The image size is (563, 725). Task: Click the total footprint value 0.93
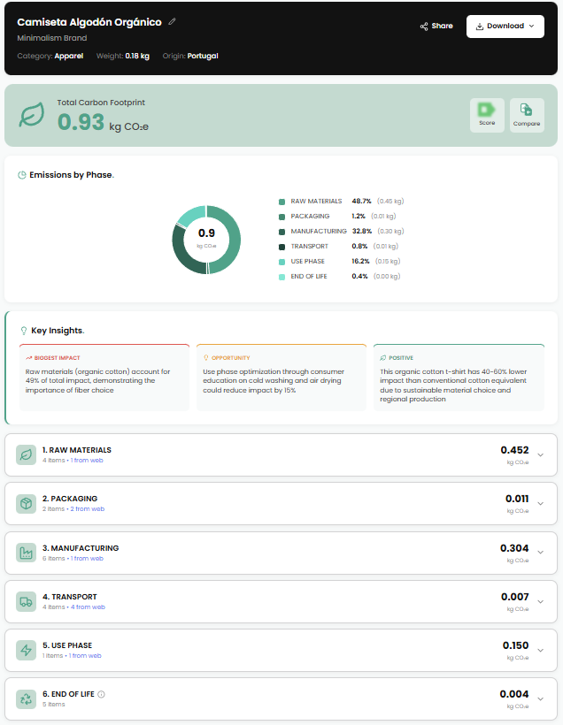point(81,122)
